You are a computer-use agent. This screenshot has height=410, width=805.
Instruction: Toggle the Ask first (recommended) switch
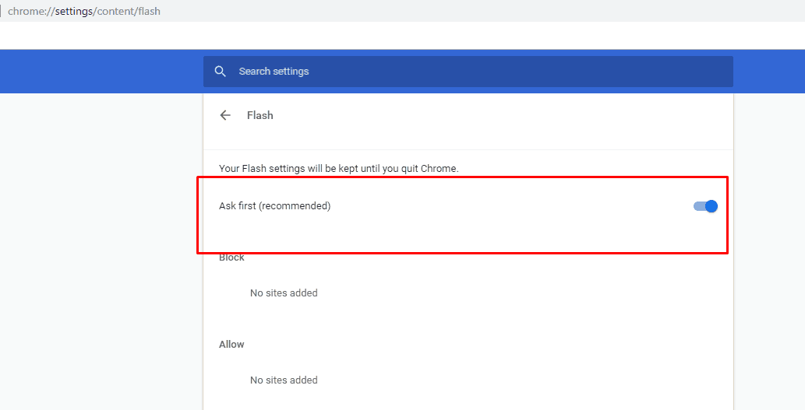pos(705,206)
